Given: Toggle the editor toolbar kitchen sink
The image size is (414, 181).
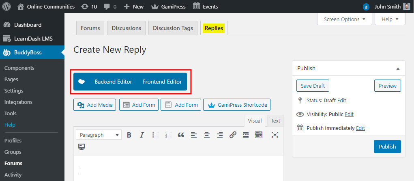Looking at the screenshot, I should (259, 135).
